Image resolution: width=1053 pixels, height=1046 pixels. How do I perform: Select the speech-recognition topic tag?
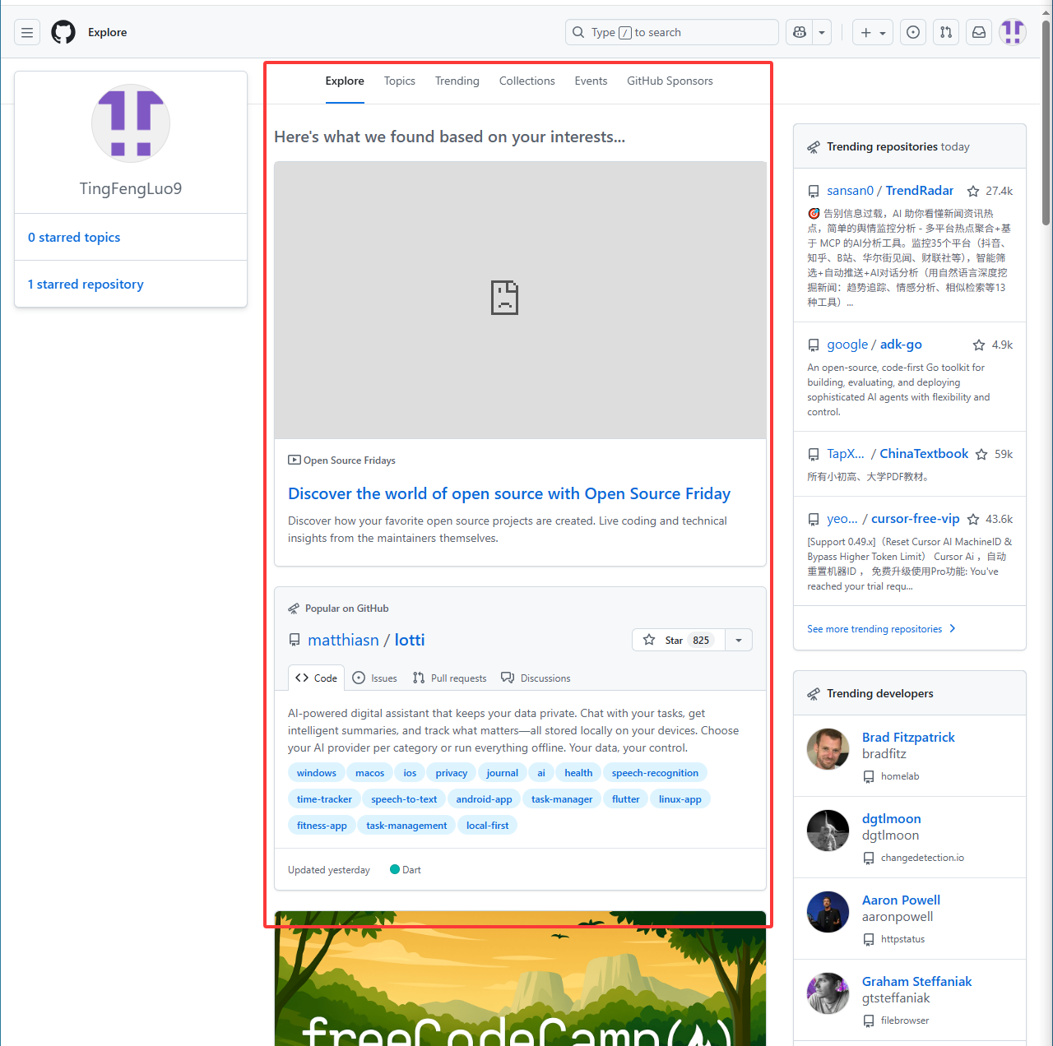[655, 773]
